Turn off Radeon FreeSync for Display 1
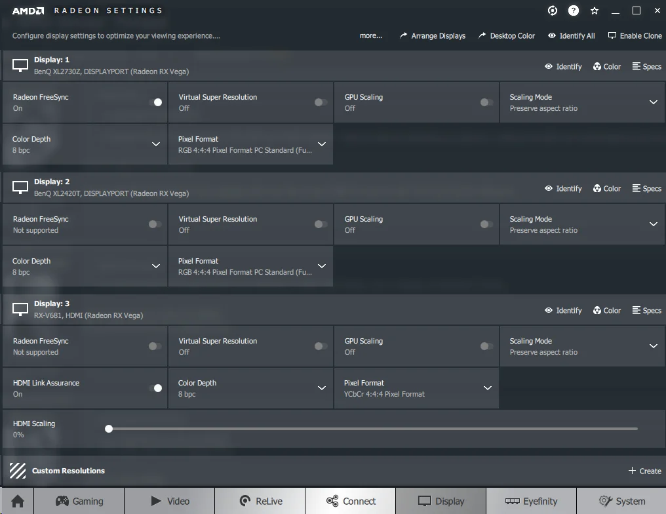Screen dimensions: 666x514 (155, 102)
